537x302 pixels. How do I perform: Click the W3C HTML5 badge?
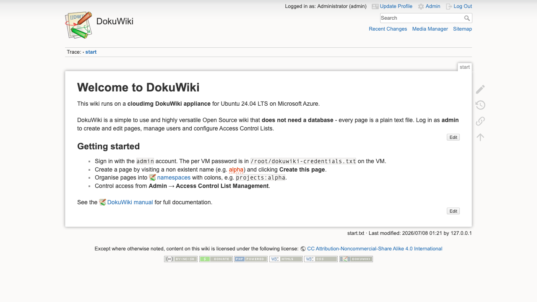point(286,259)
